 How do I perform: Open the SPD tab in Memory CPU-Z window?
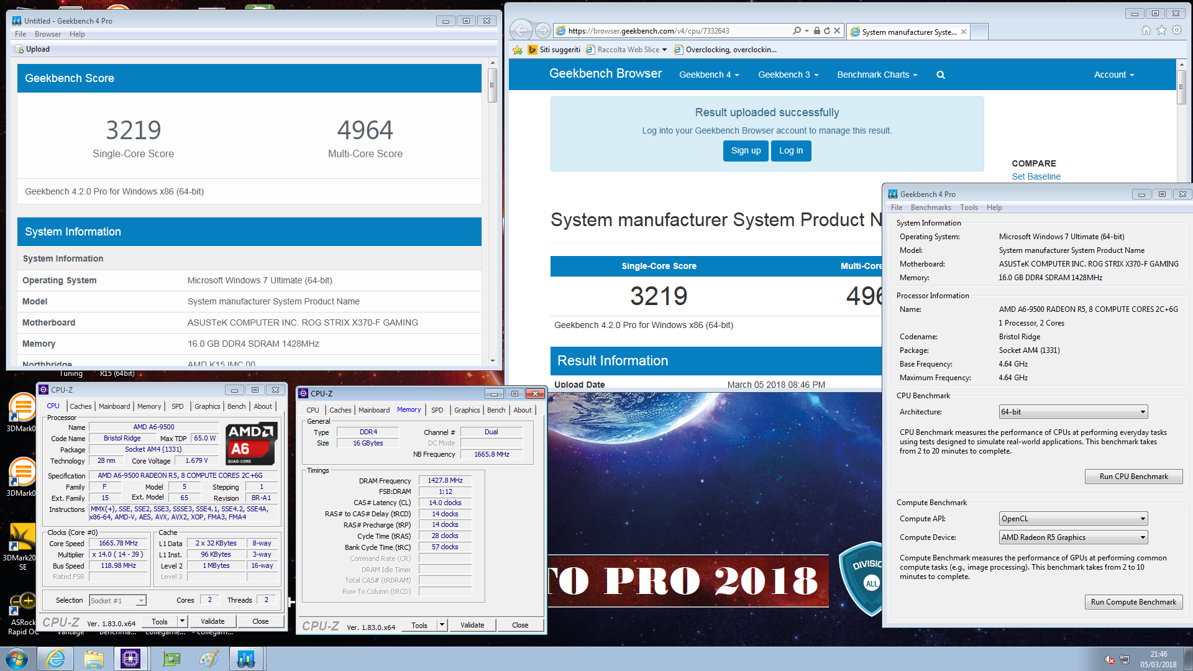(437, 410)
